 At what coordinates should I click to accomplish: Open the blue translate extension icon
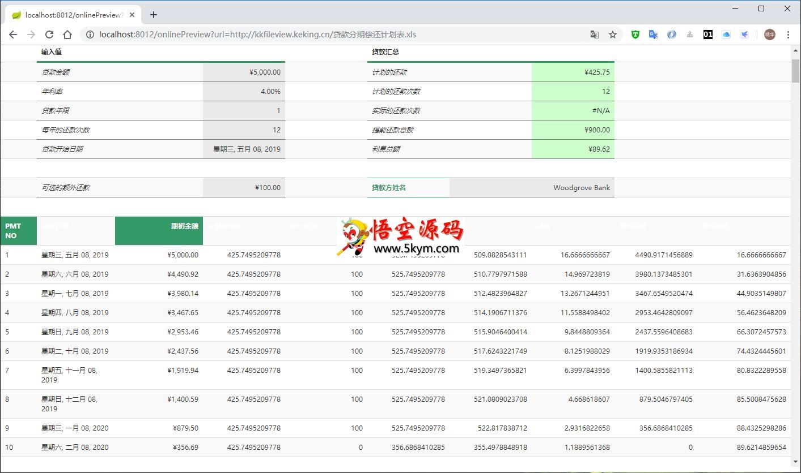click(x=653, y=35)
